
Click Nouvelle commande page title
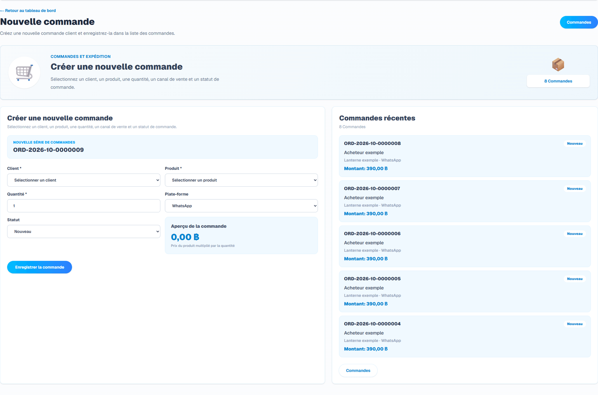pos(47,22)
